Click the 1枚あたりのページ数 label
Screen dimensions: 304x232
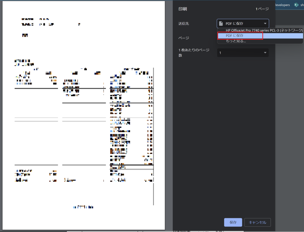pyautogui.click(x=194, y=53)
